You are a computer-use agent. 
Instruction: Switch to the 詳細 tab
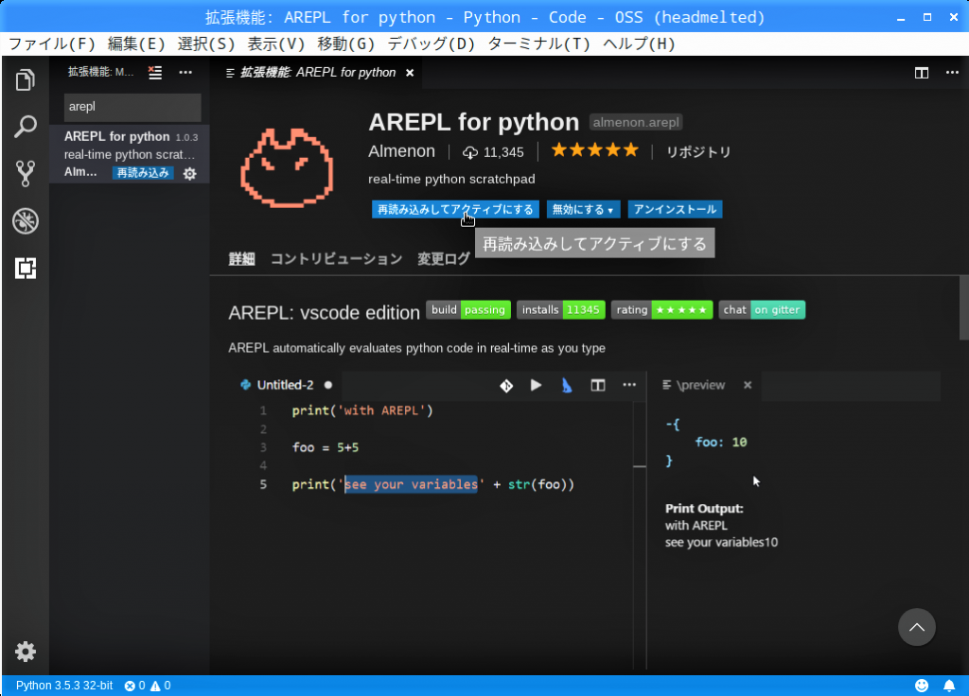coord(241,259)
